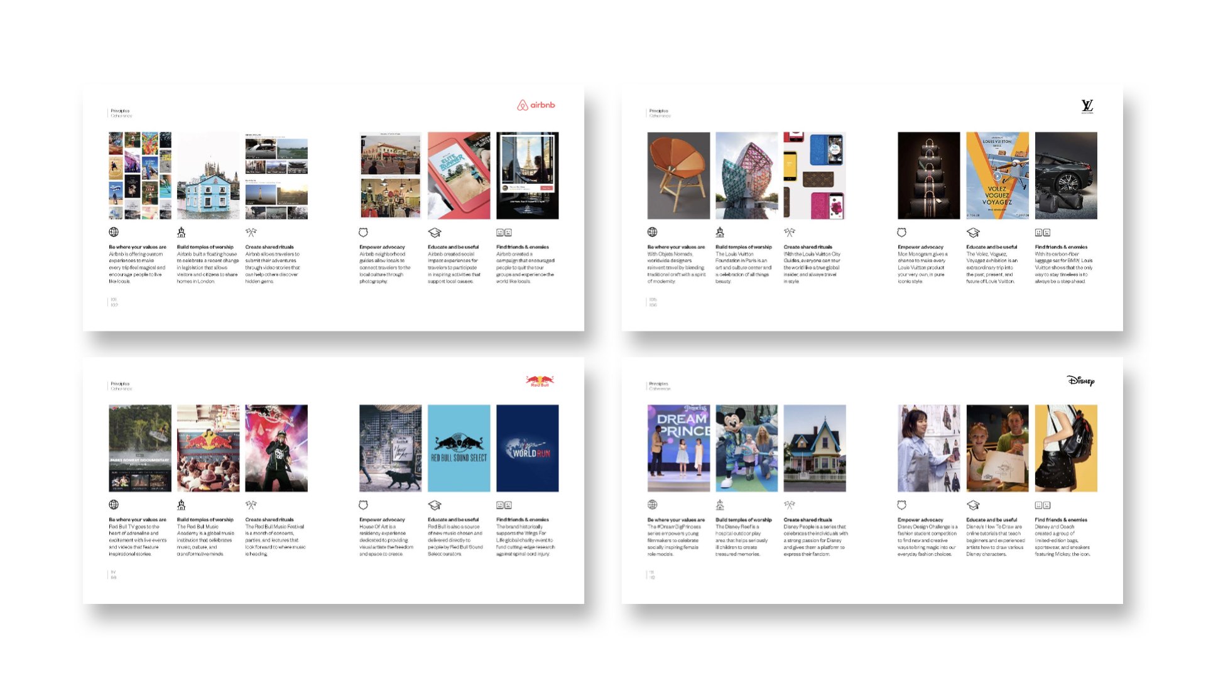Viewport: 1206px width, 678px height.
Task: Click globe icon on Airbnb slide
Action: coord(114,232)
